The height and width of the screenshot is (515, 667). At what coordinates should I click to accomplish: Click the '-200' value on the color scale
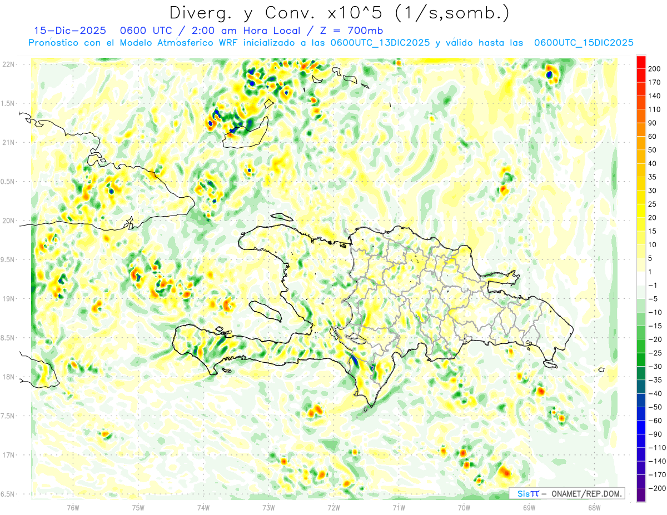pyautogui.click(x=658, y=489)
